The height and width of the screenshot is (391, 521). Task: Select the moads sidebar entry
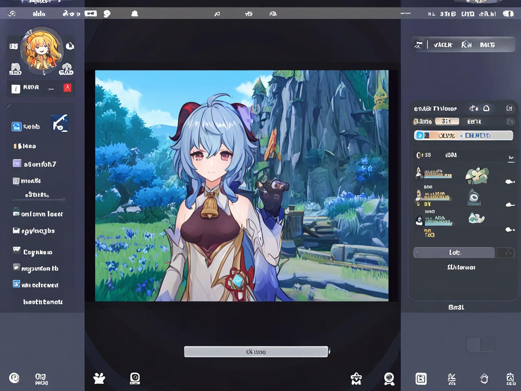coord(27,181)
